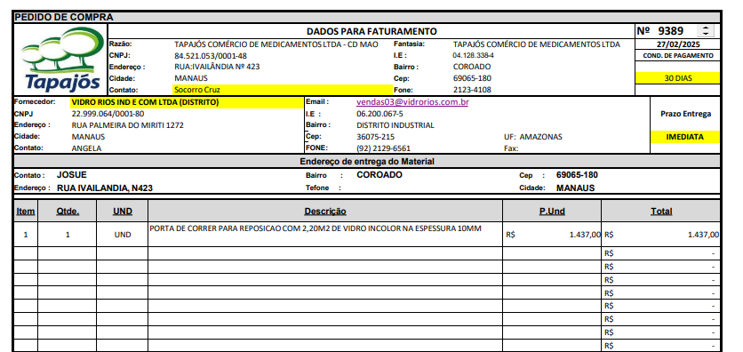Select the PORTA DE CORRER description cell

[x=325, y=234]
